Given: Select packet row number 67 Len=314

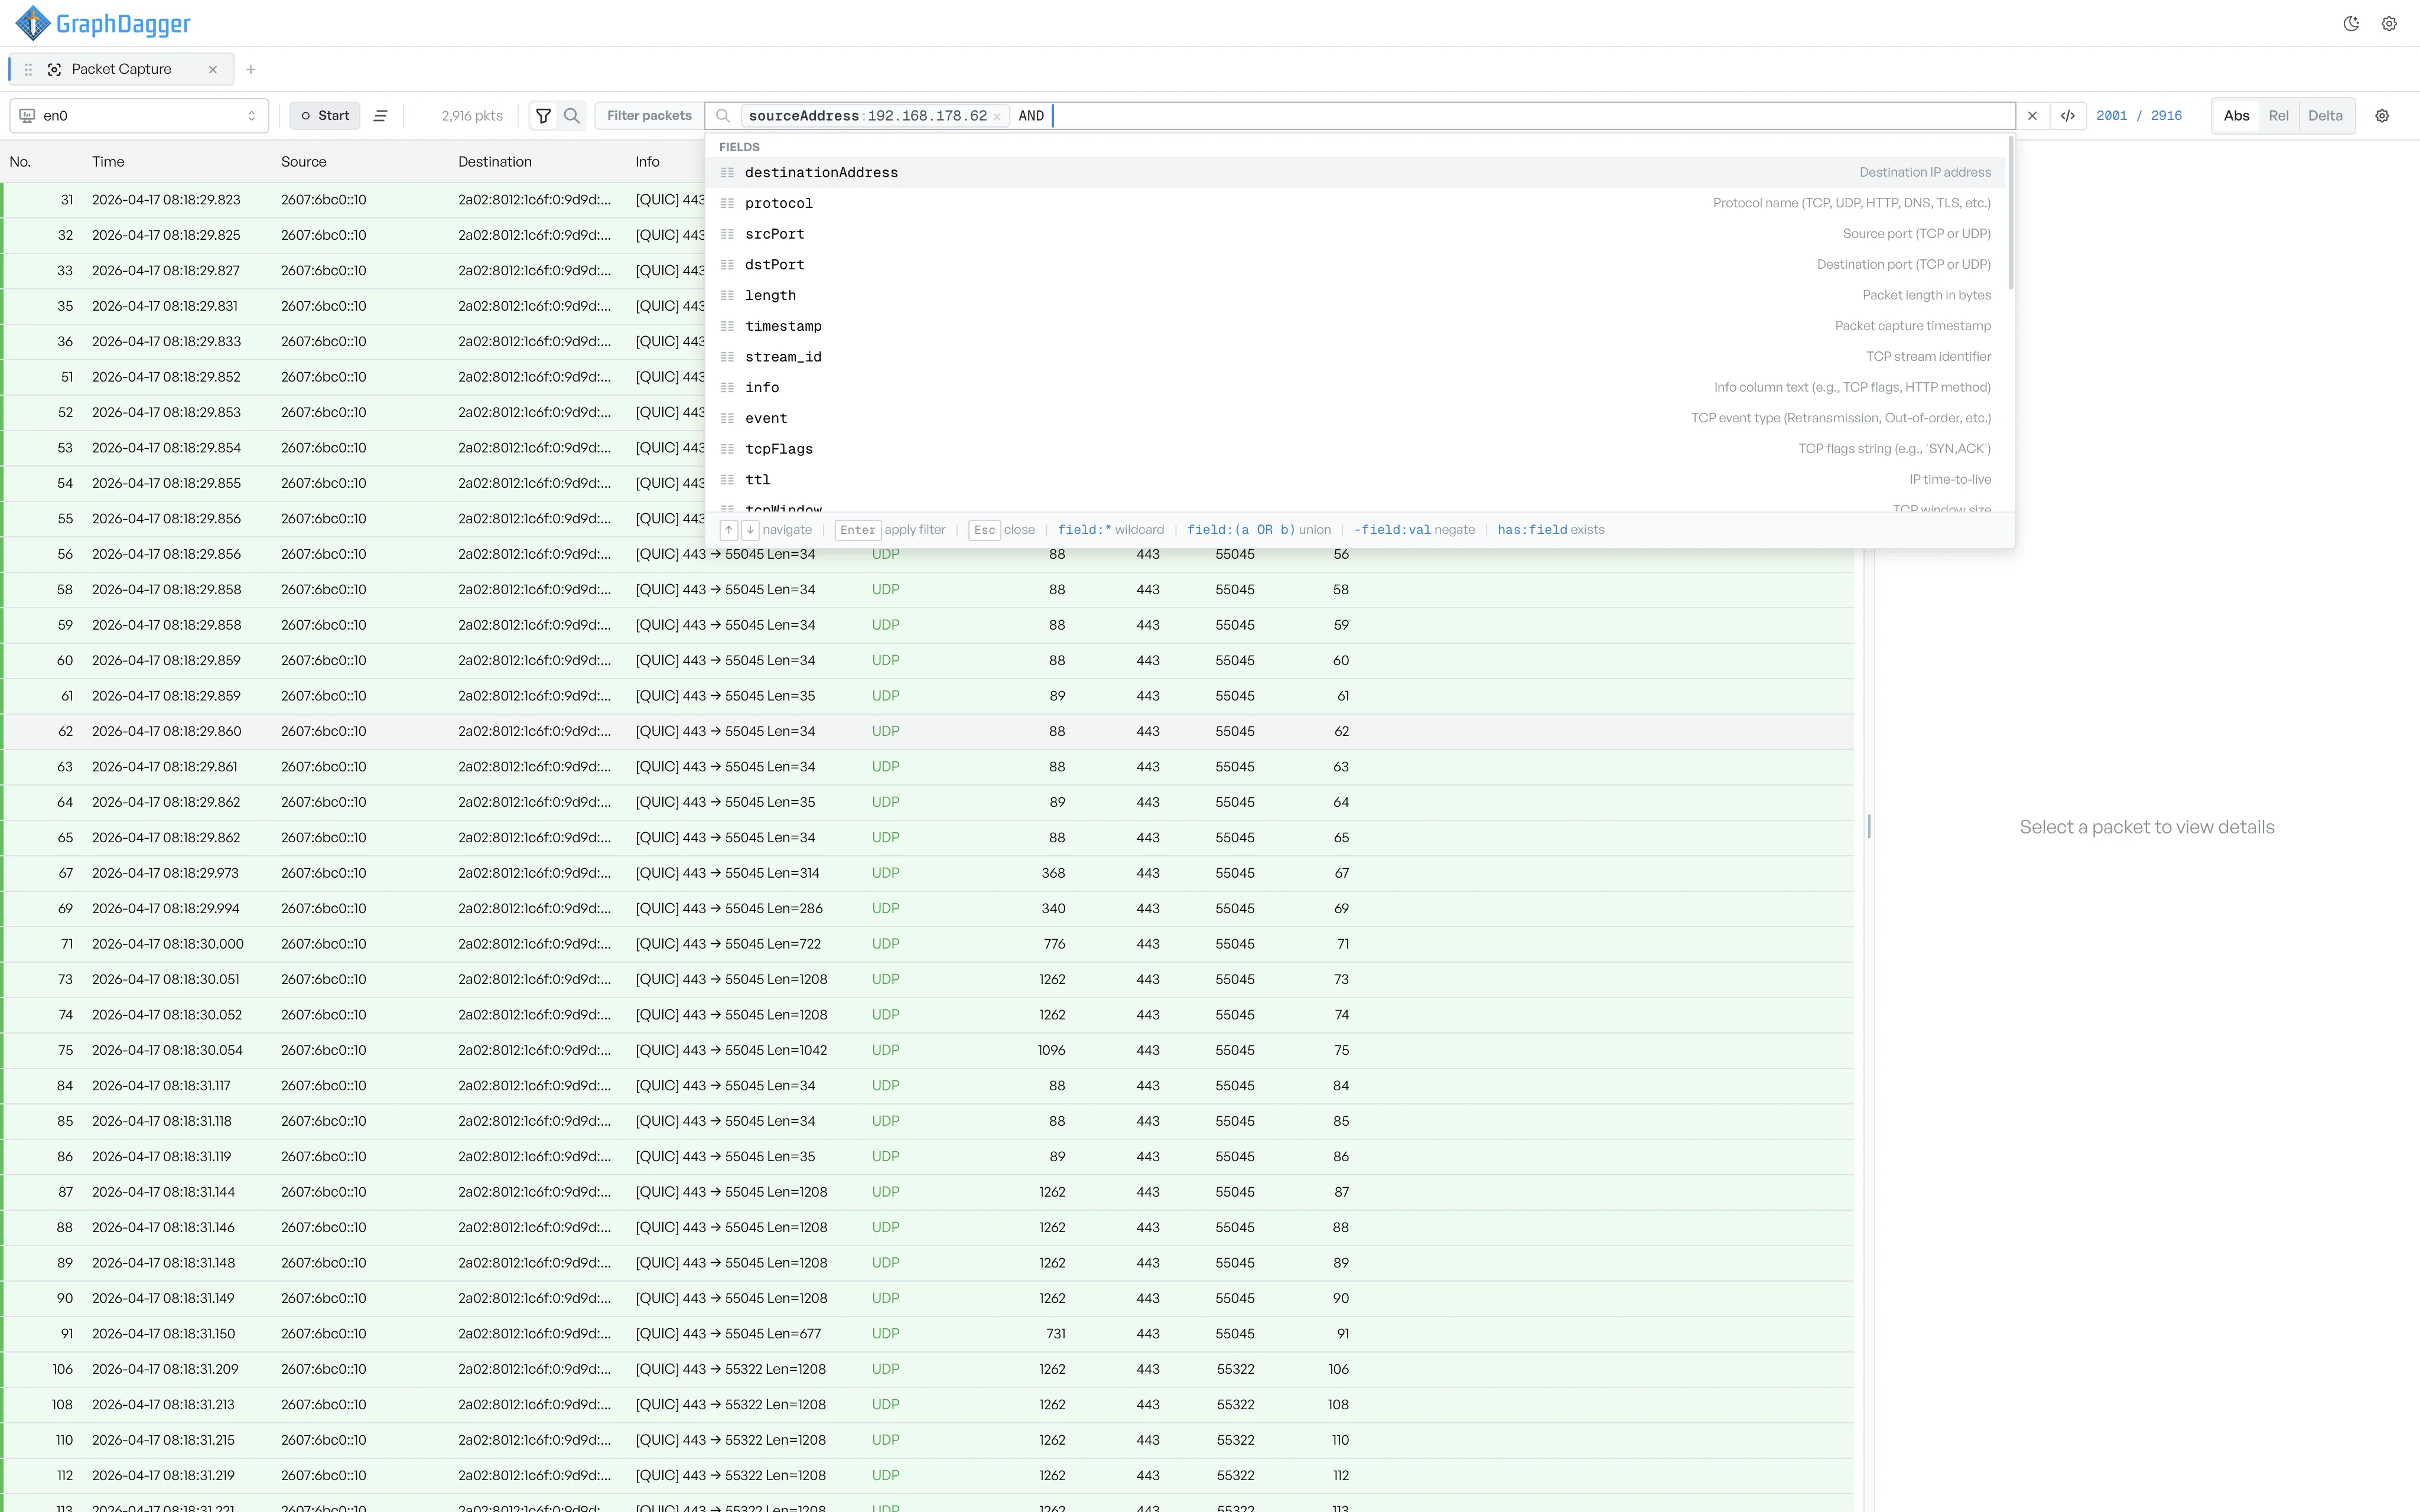Looking at the screenshot, I should tap(927, 873).
